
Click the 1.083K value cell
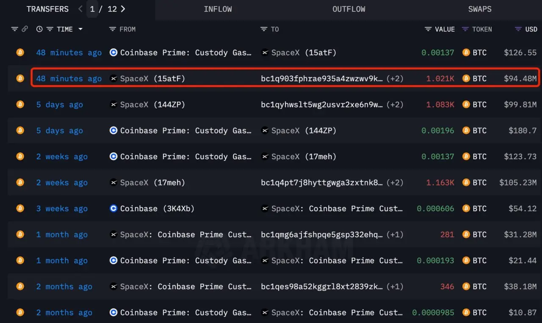440,105
